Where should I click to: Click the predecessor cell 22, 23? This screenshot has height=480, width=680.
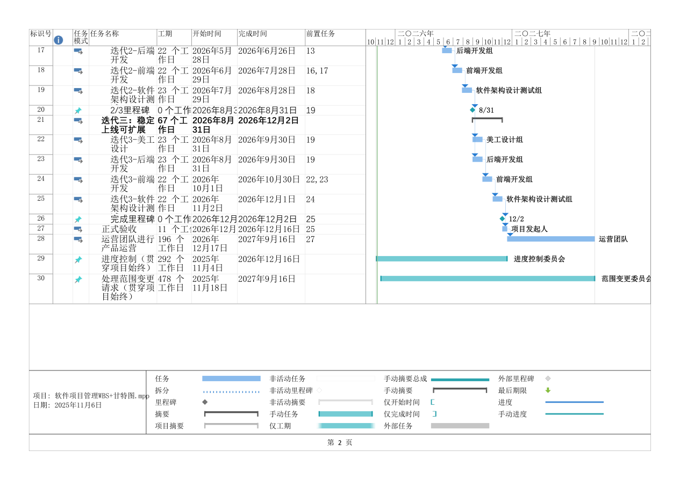coord(317,180)
